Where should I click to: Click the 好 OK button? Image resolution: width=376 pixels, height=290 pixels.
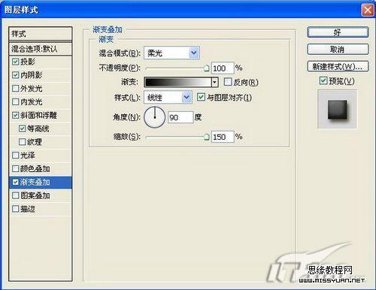coord(338,32)
